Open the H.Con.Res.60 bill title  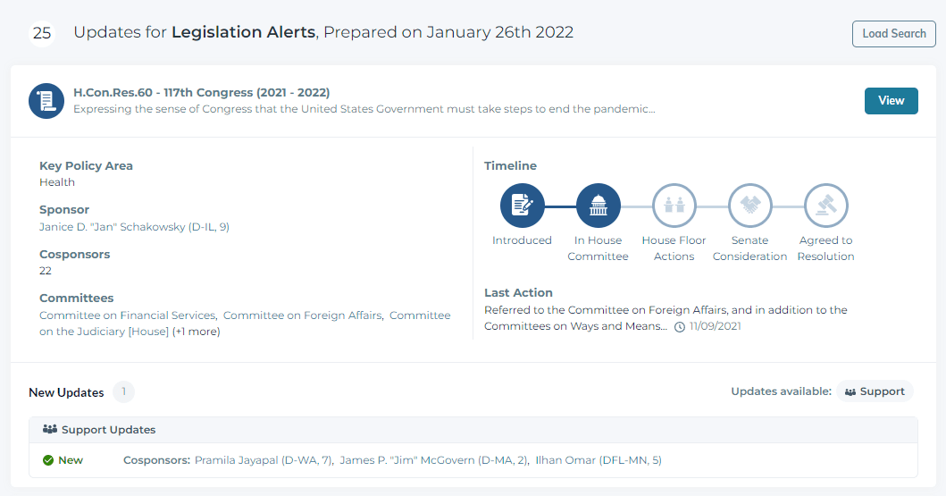[201, 93]
